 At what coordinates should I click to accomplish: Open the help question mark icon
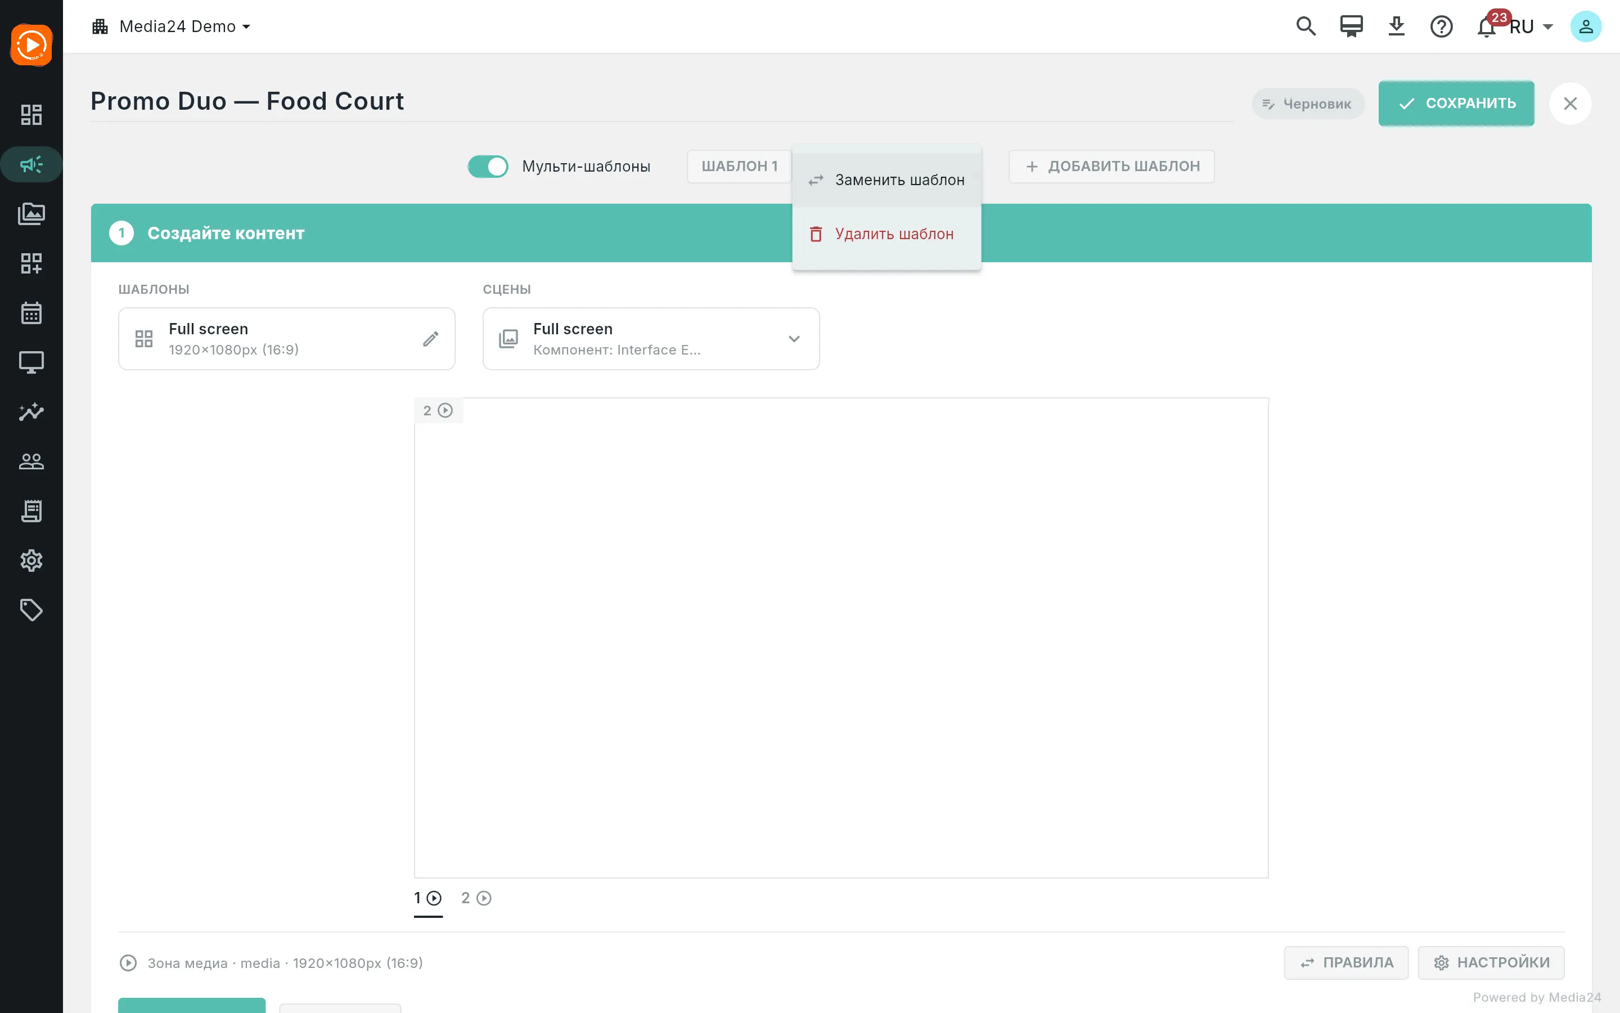point(1441,27)
